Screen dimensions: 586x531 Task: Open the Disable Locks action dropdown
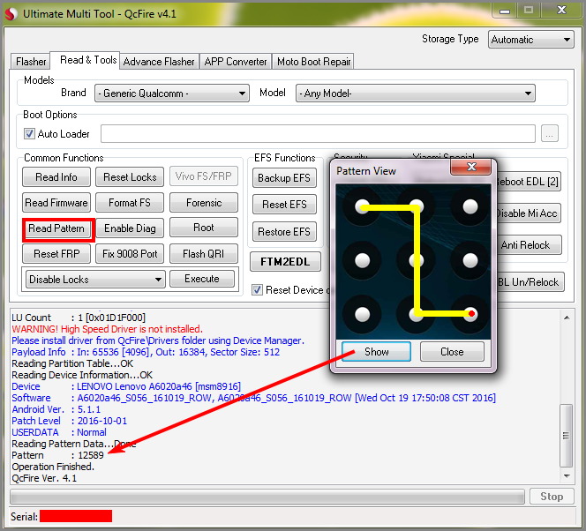point(95,280)
